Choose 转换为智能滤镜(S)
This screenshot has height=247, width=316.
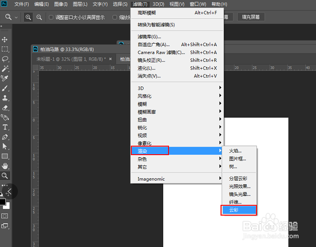177,25
